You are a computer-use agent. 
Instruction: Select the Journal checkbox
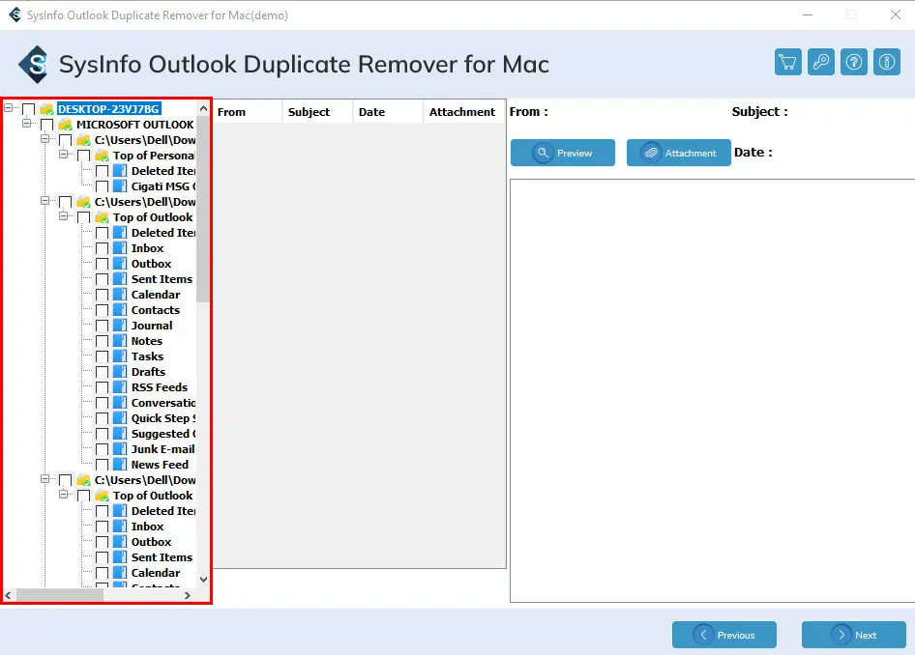coord(103,326)
